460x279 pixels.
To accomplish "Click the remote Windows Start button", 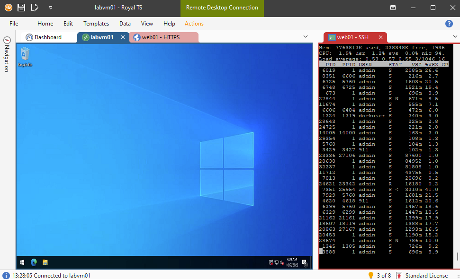I will coord(22,262).
